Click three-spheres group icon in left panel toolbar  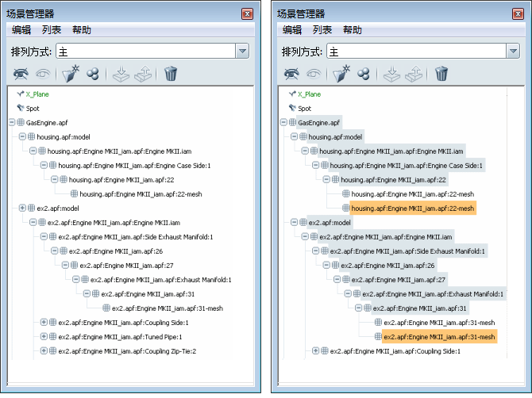pyautogui.click(x=93, y=74)
